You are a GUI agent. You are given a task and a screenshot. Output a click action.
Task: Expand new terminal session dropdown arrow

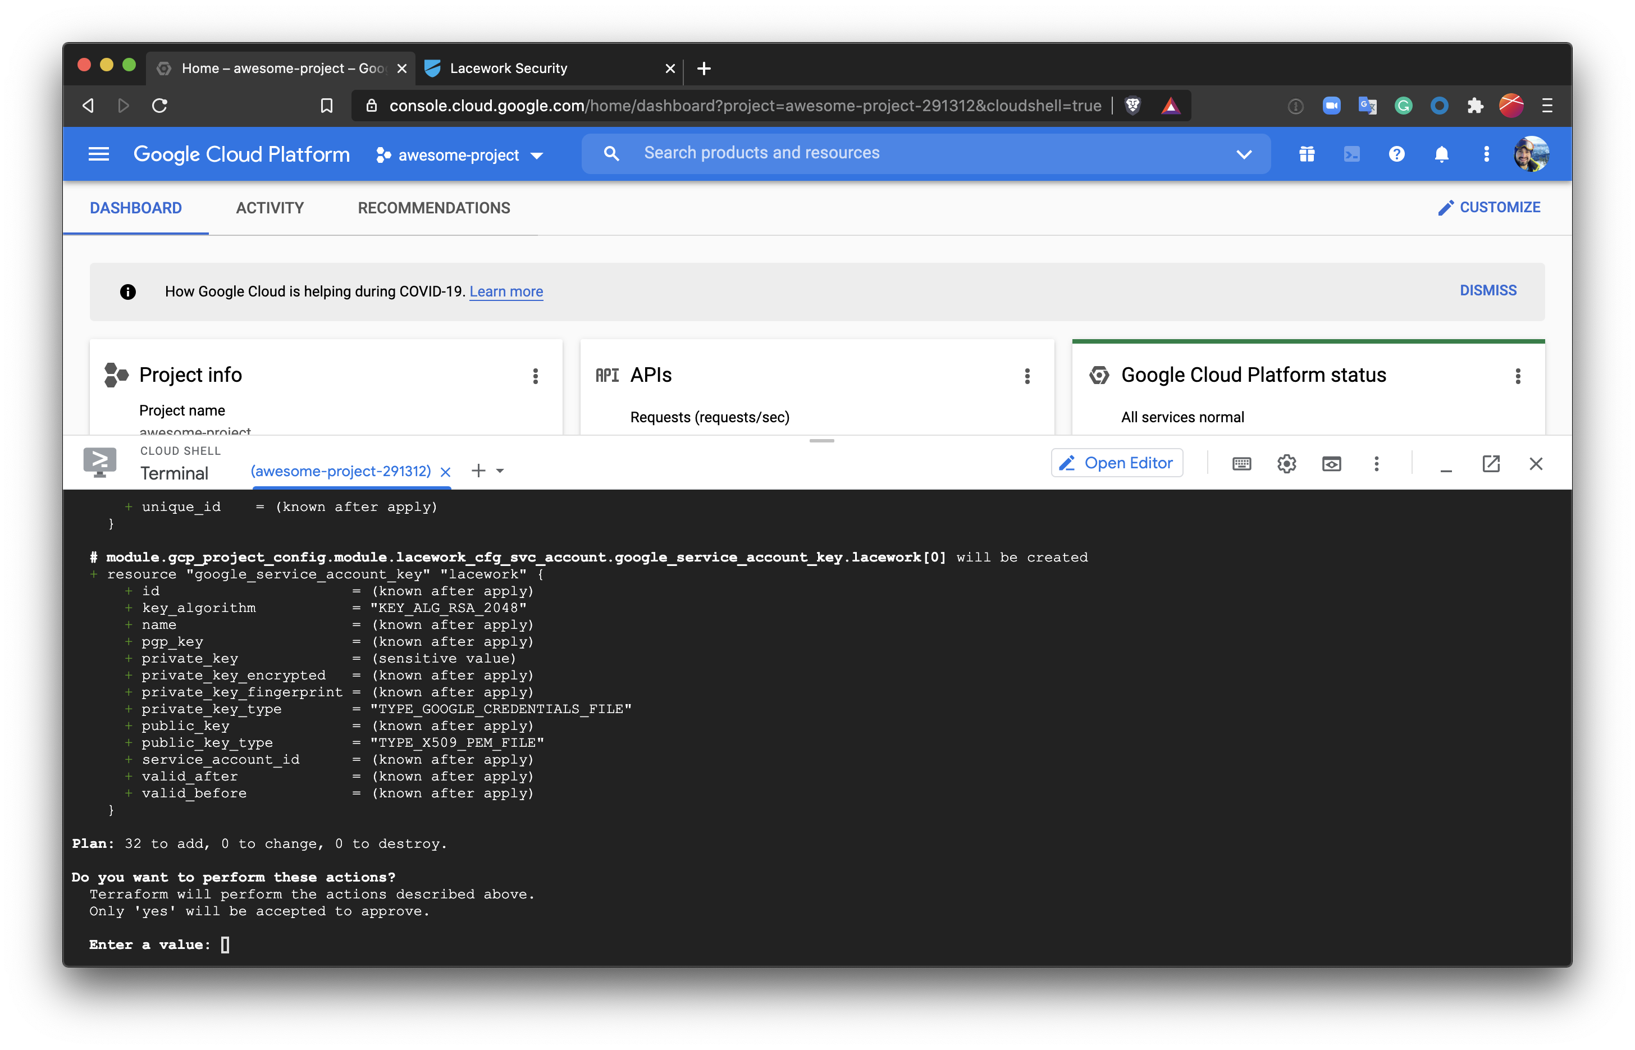500,471
